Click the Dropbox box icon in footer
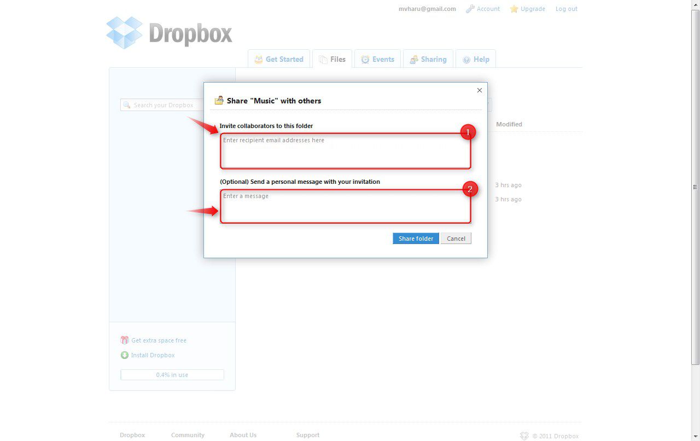The image size is (700, 441). (524, 436)
